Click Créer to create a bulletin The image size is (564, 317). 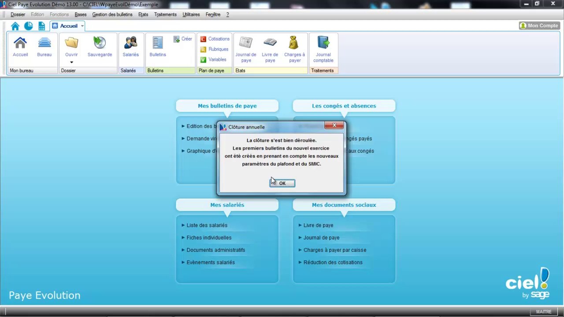click(183, 39)
